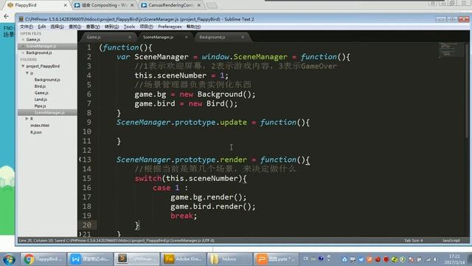Open the 选择(S) menu
This screenshot has width=472, height=266.
pos(57,27)
